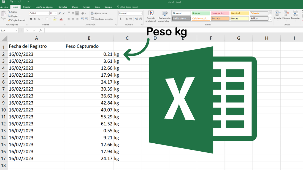Open Fuente dialog launcher
This screenshot has width=303, height=170.
click(64, 25)
